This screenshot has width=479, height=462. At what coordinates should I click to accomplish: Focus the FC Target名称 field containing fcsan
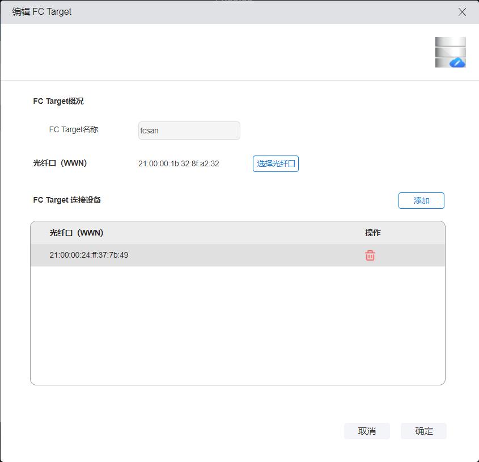(x=189, y=131)
